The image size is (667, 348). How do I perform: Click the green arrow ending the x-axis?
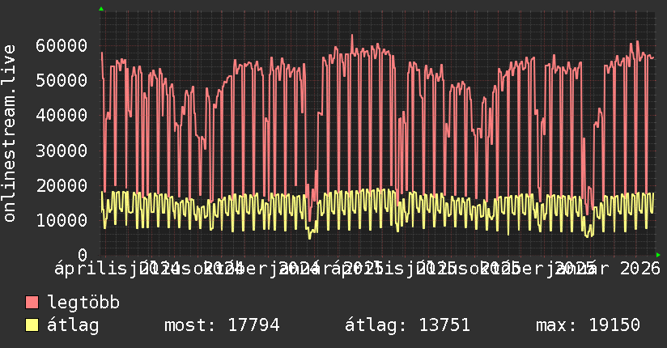pos(658,255)
